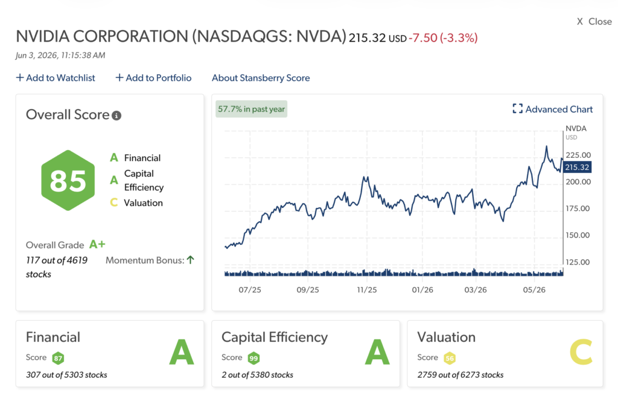Click '117 out of 4619 stocks' ranking text
618x408 pixels.
click(57, 267)
